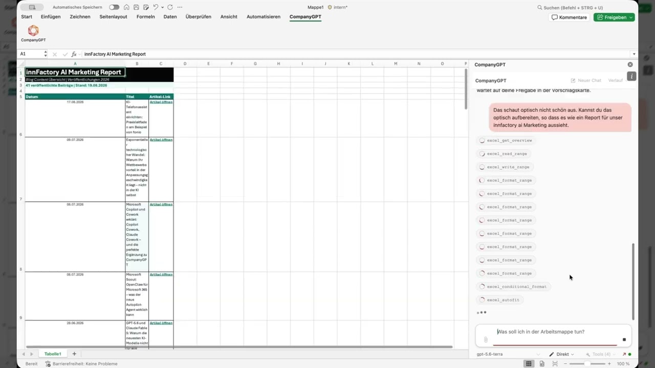
Task: Click the fx insert function icon
Action: pos(74,54)
